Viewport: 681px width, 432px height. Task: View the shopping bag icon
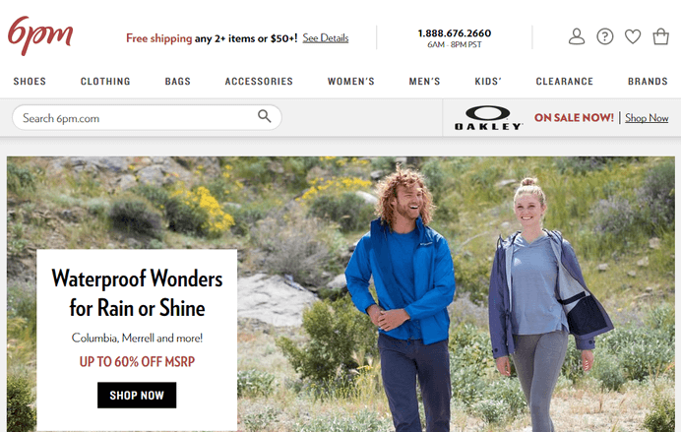(660, 36)
